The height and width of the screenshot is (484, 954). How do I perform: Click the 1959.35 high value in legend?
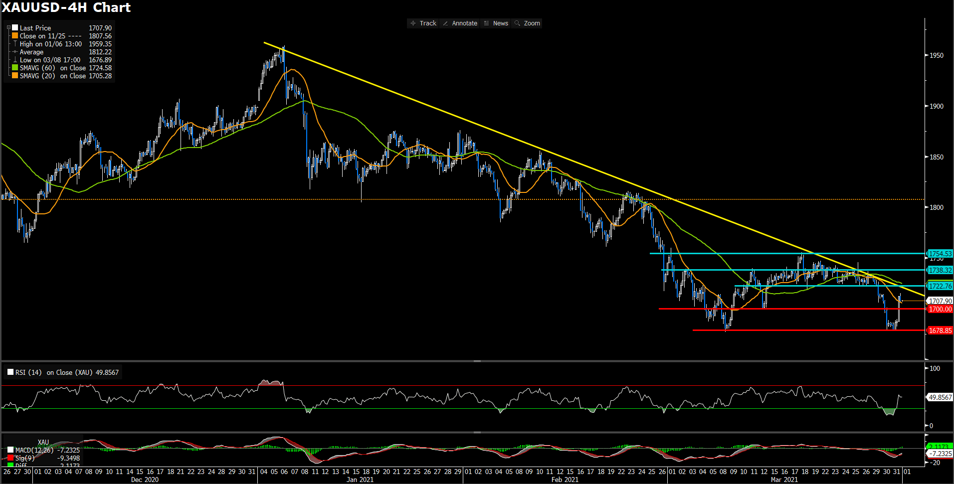(100, 44)
